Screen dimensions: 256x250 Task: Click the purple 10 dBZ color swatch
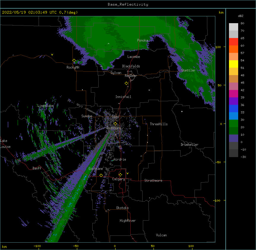point(233,138)
